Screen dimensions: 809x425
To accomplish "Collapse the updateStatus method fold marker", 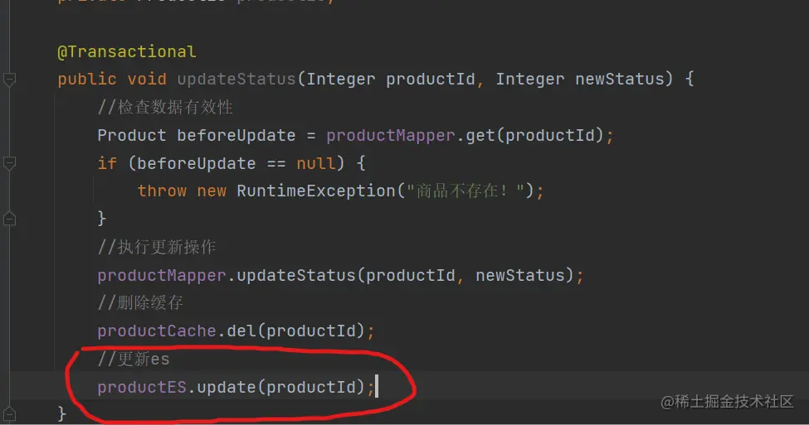I will (9, 80).
